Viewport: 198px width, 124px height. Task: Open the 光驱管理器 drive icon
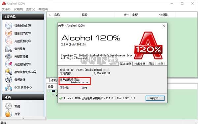click(x=9, y=56)
